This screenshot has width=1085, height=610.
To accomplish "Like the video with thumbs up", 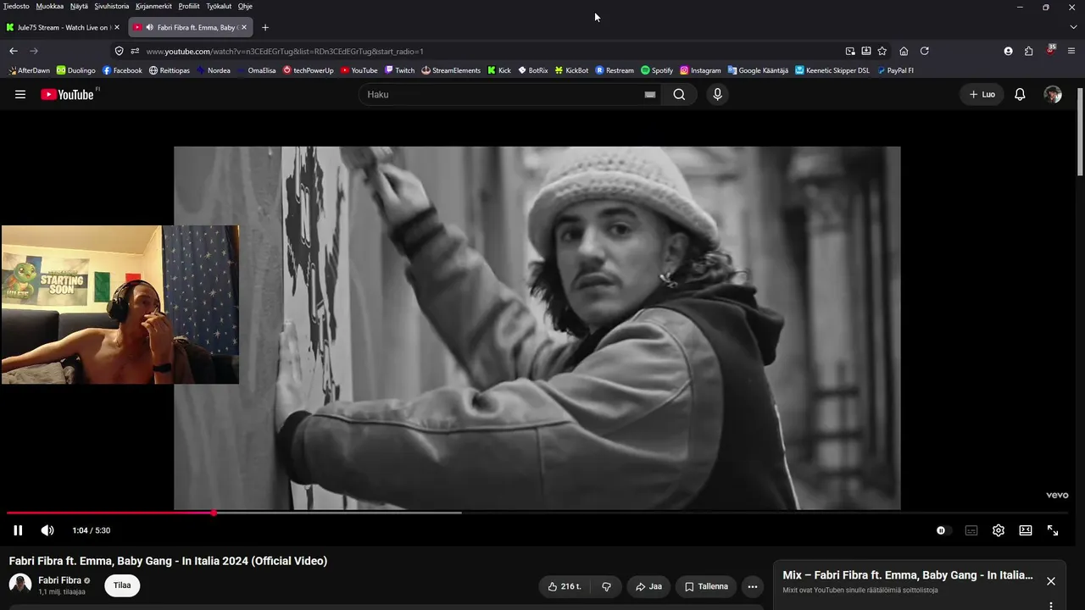I will (x=565, y=586).
